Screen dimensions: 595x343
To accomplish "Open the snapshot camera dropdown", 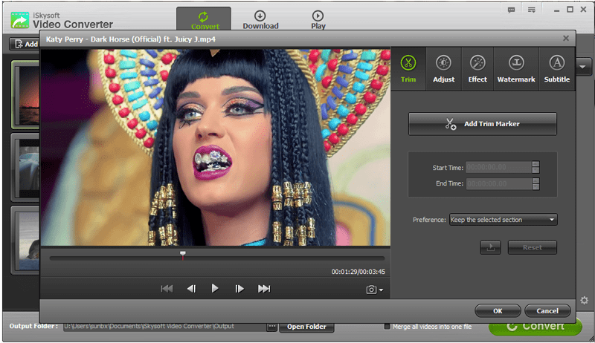I will point(375,290).
